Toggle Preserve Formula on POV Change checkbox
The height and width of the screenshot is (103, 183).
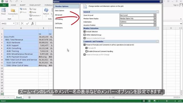pos(85,55)
